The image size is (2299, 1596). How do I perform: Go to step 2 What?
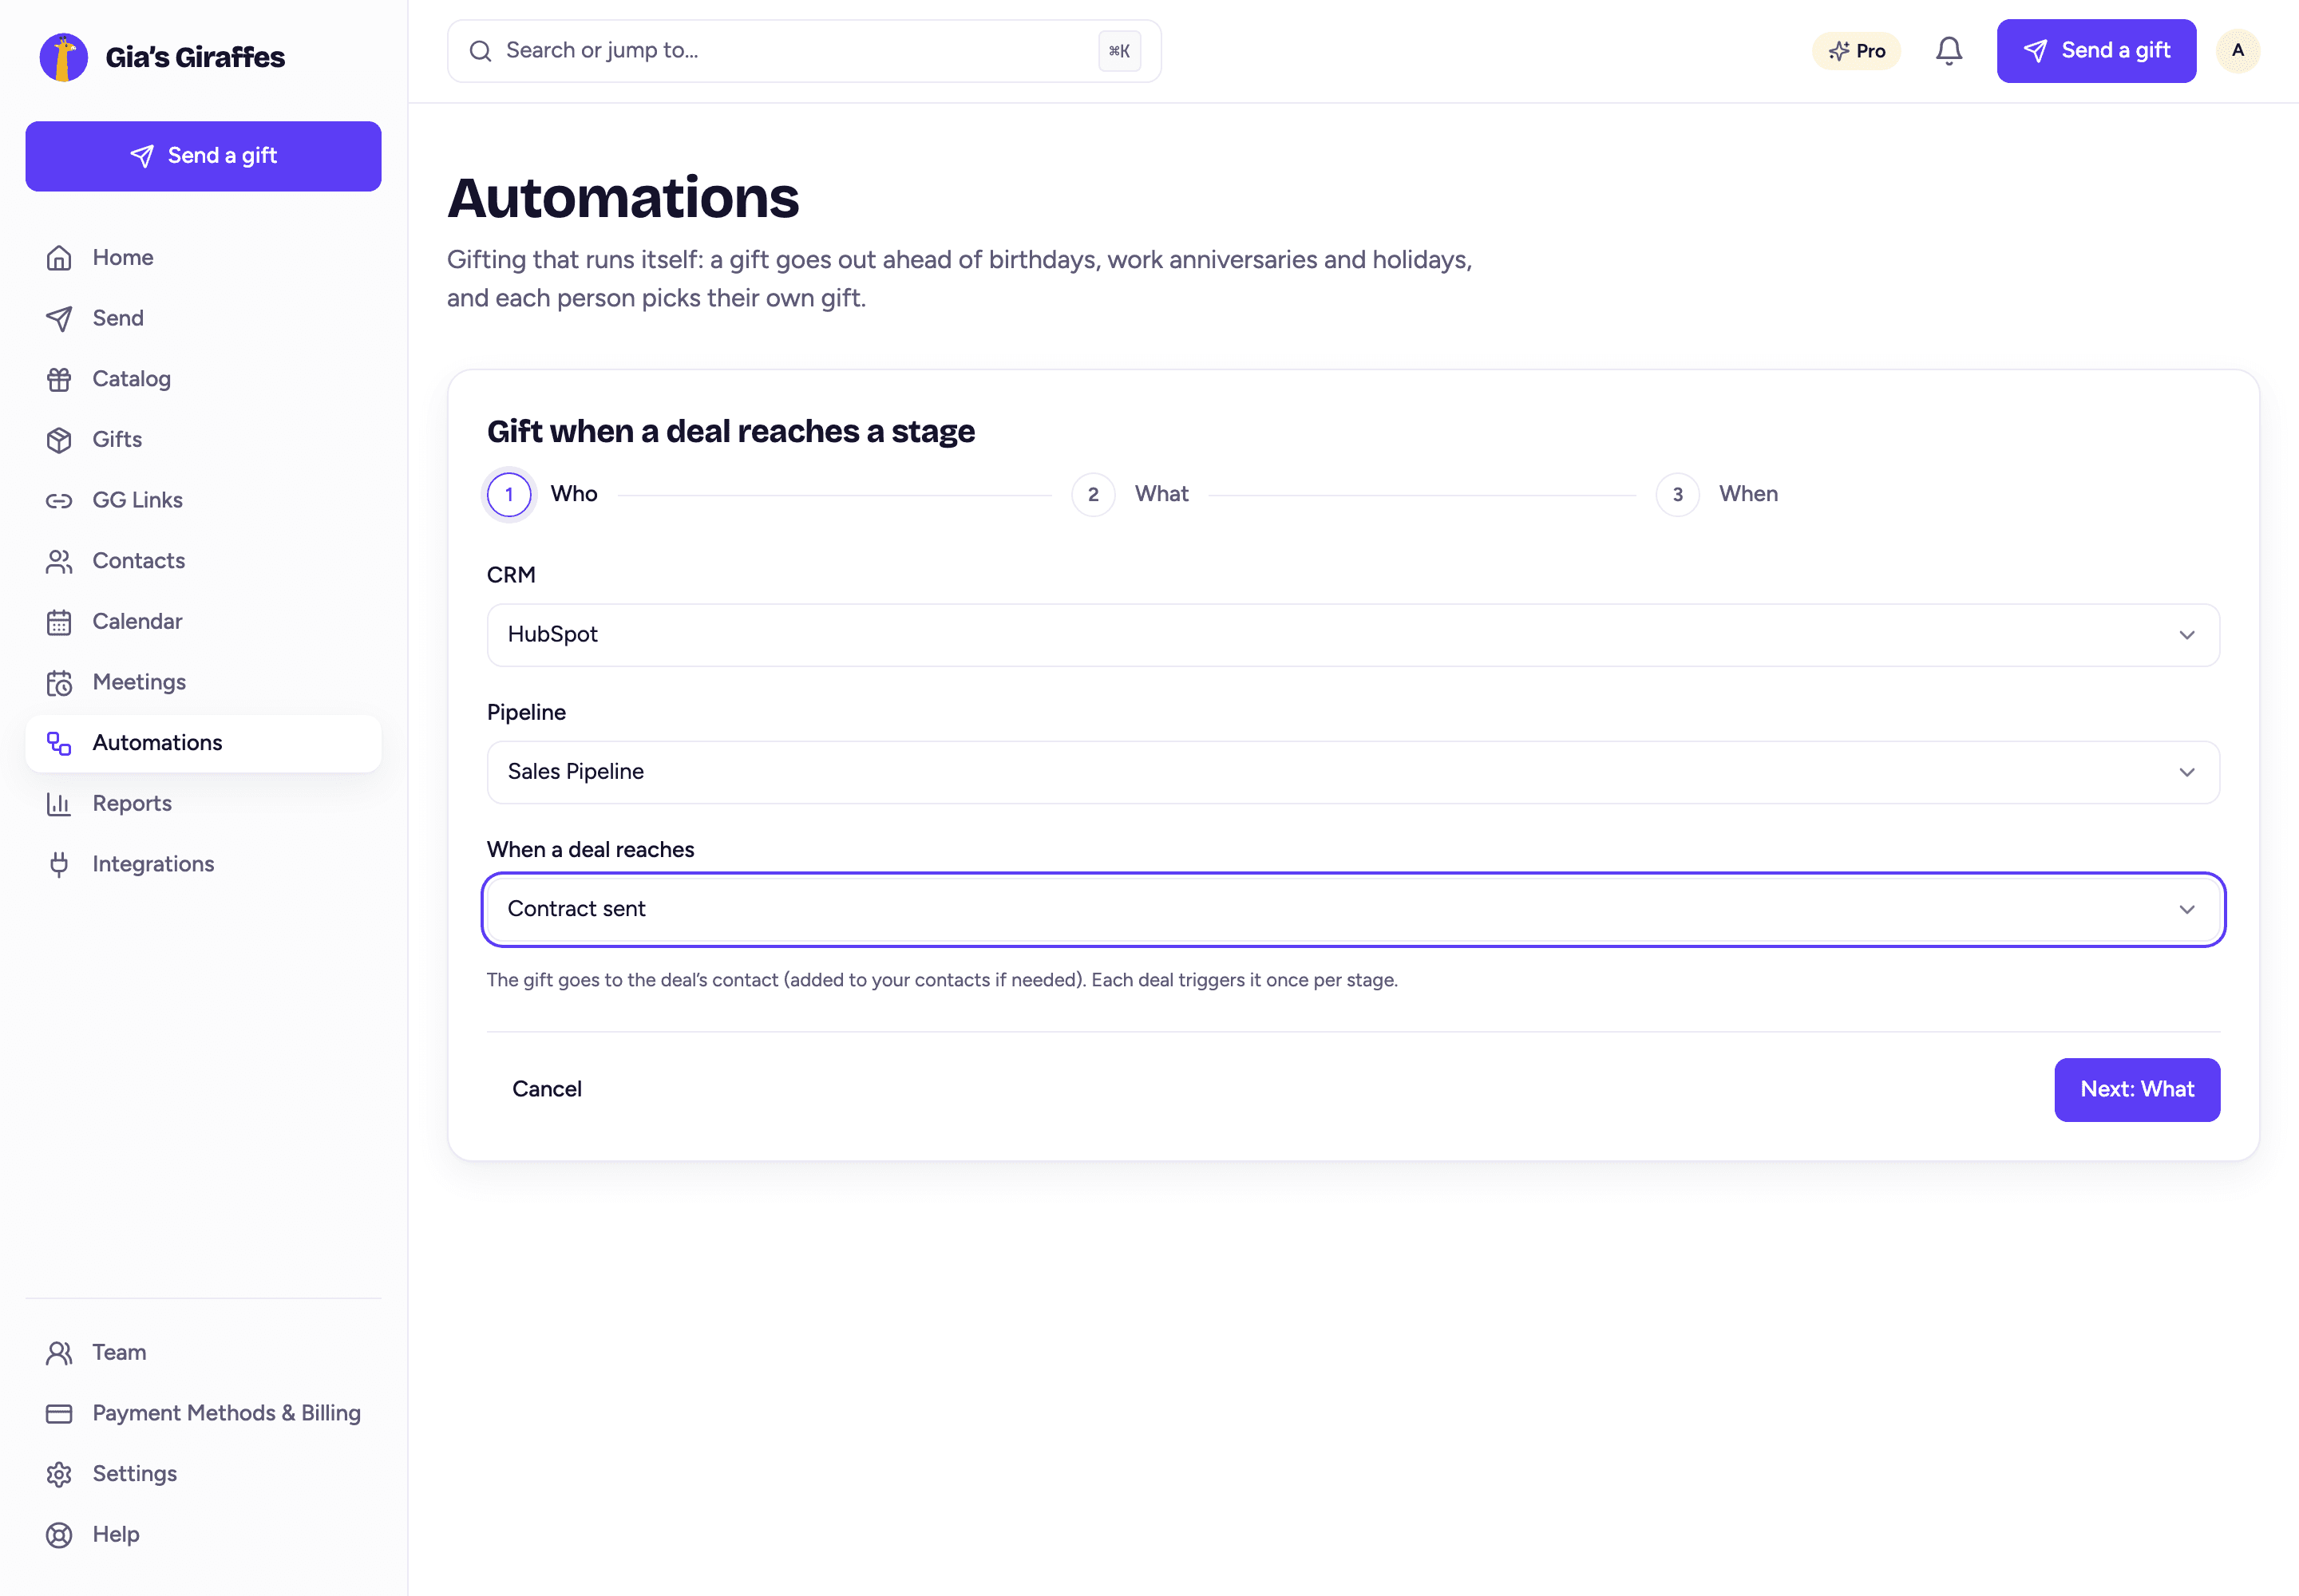[1130, 494]
